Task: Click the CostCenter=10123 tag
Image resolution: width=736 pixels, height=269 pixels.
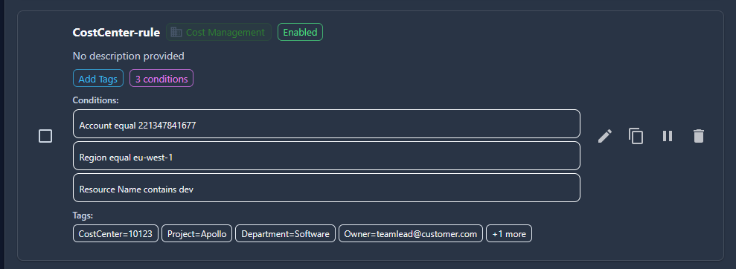Action: [115, 234]
